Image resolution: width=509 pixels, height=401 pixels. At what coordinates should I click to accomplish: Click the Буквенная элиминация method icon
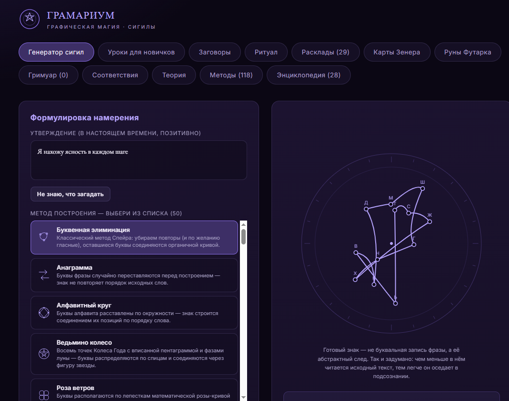pyautogui.click(x=44, y=237)
